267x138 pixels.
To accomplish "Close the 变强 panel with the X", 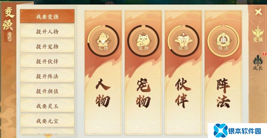I will (x=258, y=12).
